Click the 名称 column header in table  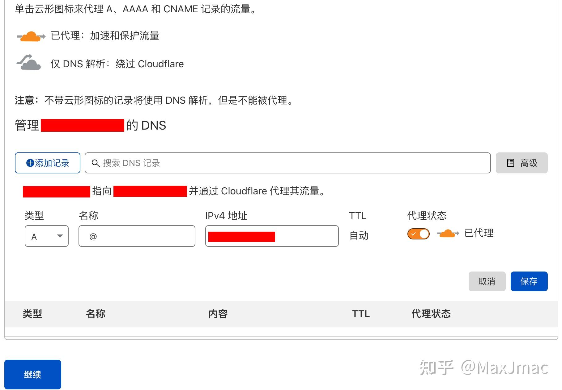point(96,314)
